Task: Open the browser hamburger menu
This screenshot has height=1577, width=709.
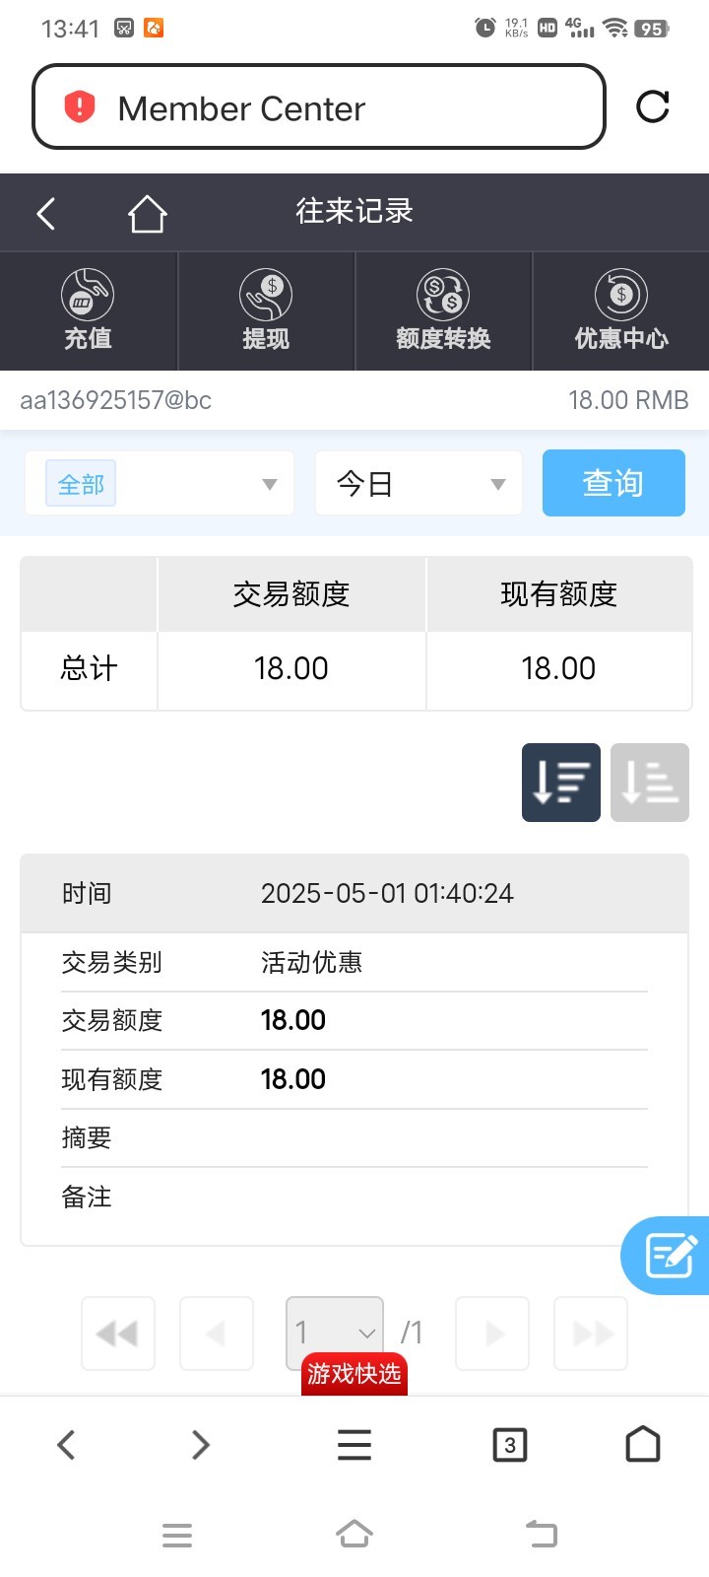Action: [354, 1445]
